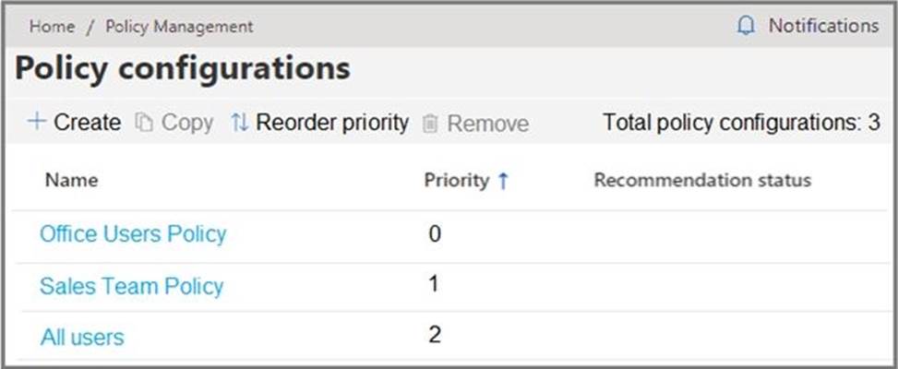Sort by the Name column header
This screenshot has height=369, width=898.
71,180
